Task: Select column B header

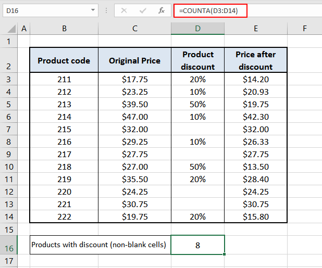Action: [x=64, y=29]
